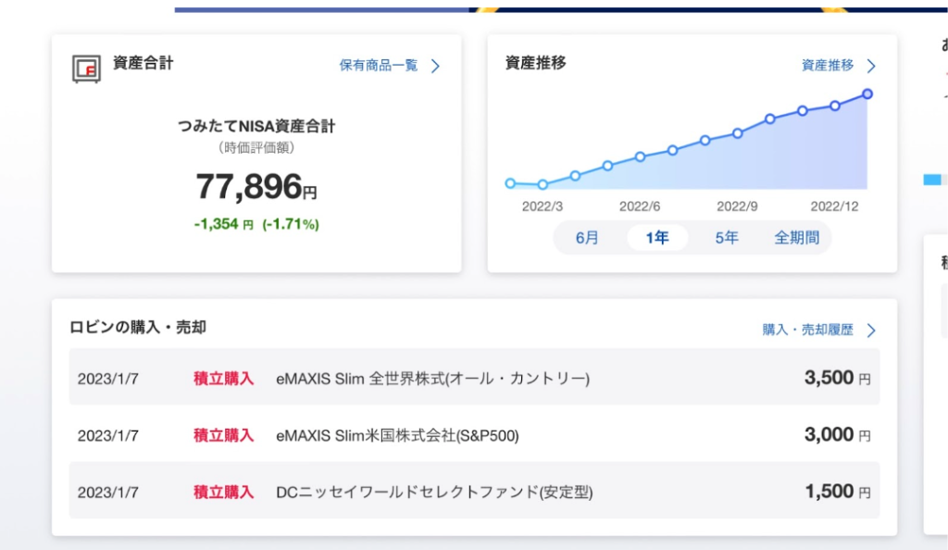Open the eMAXIS Slim米国株式会社(S&P500) row
Image resolution: width=948 pixels, height=550 pixels.
point(474,435)
